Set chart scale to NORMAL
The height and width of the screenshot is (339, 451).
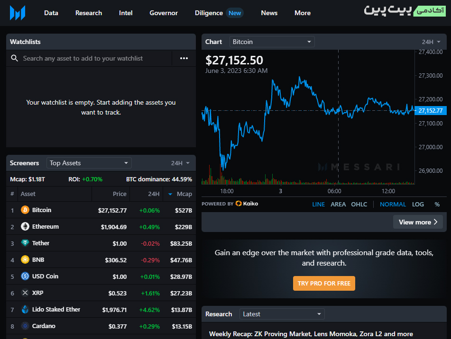click(x=393, y=205)
